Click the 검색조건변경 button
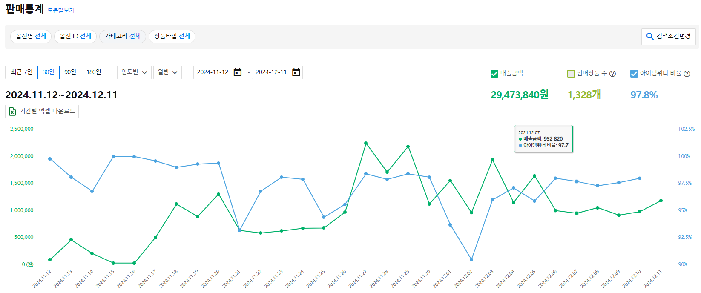 (669, 37)
